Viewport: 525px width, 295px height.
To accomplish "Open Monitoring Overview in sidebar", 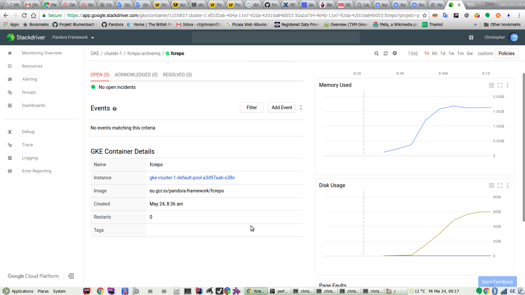I will pos(42,53).
